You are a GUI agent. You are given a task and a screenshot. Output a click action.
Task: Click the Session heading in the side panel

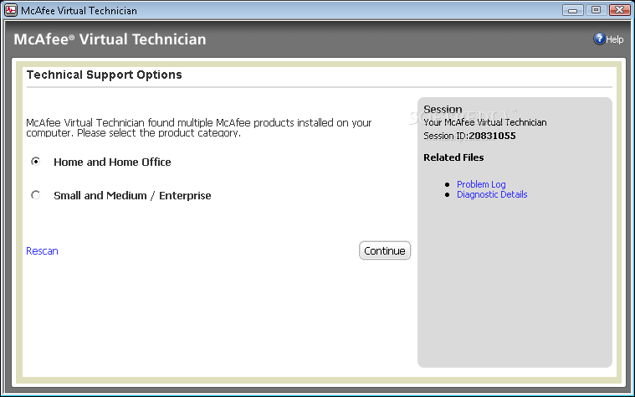(443, 109)
